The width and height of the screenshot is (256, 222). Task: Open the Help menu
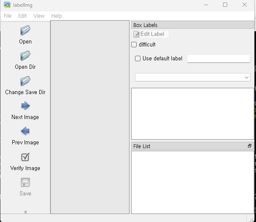pos(57,16)
